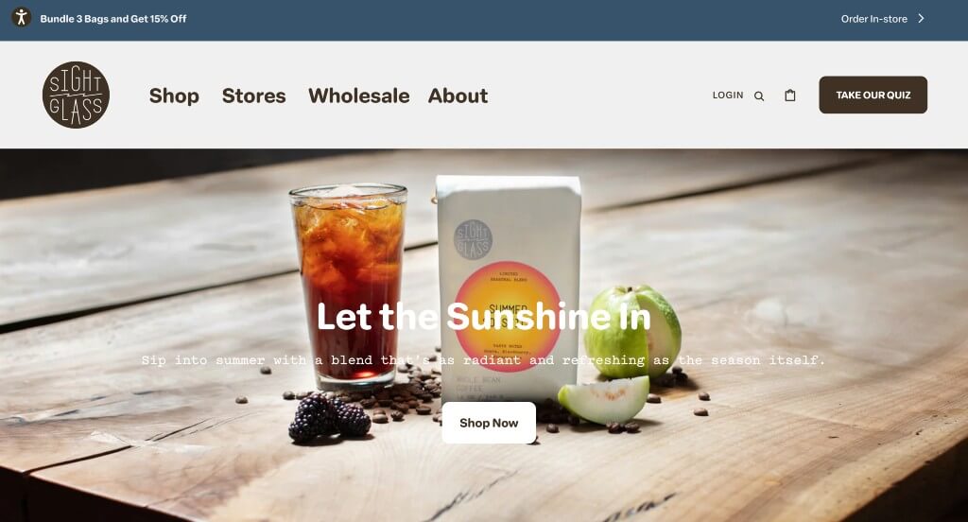Open the shopping bag cart icon

[789, 96]
